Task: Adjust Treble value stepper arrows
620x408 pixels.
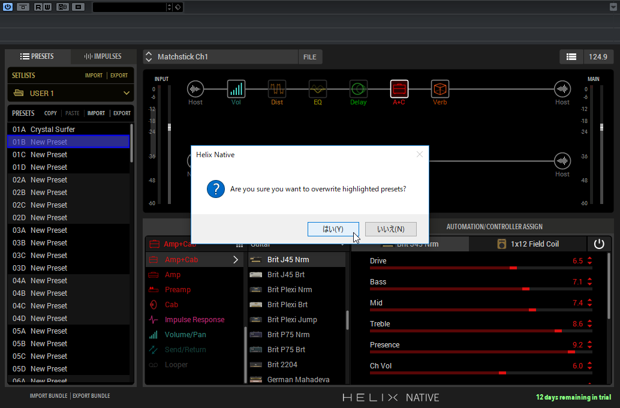Action: 589,324
